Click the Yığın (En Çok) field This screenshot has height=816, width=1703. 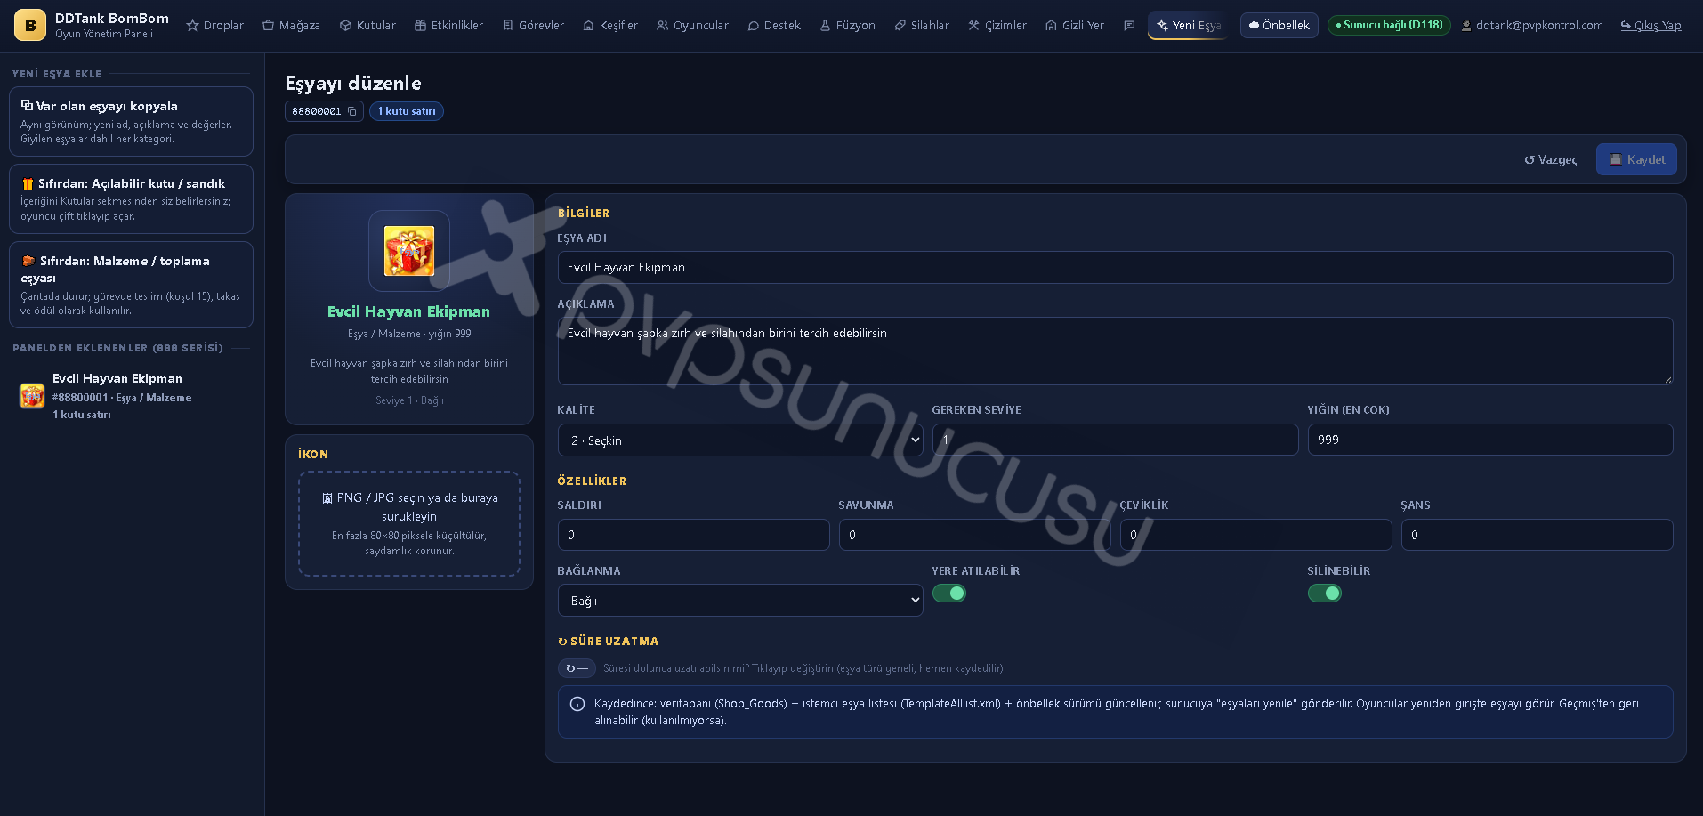pyautogui.click(x=1490, y=440)
